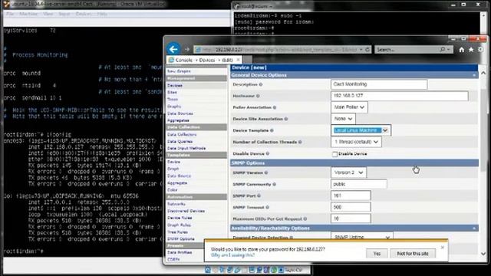Image resolution: width=491 pixels, height=276 pixels.
Task: Click the VirtualBox window title icon
Action: point(6,4)
